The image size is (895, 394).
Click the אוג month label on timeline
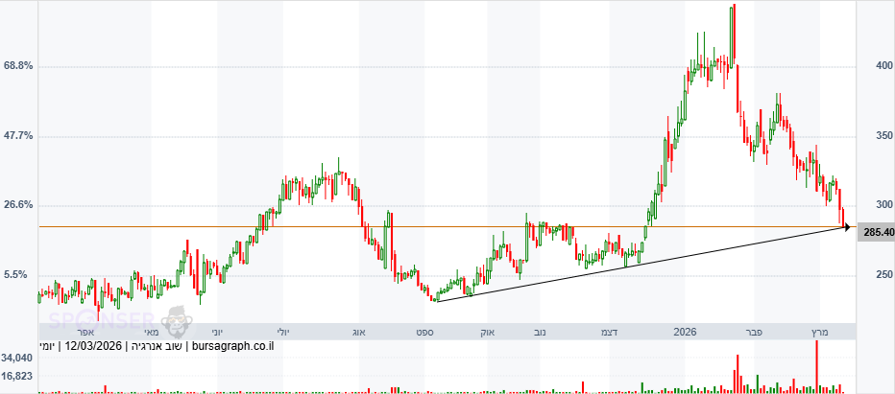coord(359,332)
